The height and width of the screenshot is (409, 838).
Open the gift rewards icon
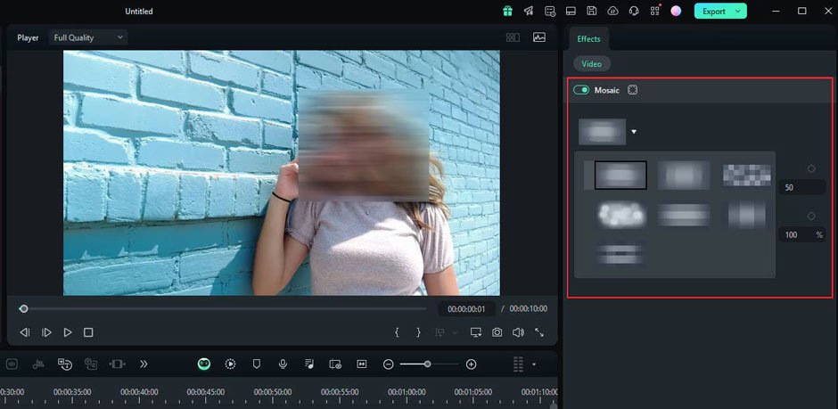507,11
